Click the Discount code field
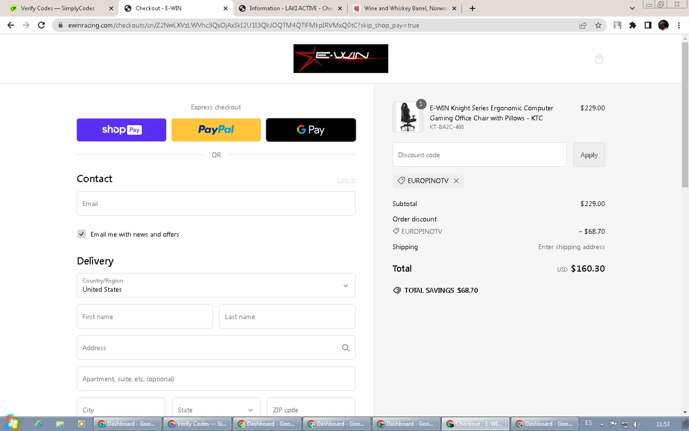The image size is (689, 431). click(479, 155)
